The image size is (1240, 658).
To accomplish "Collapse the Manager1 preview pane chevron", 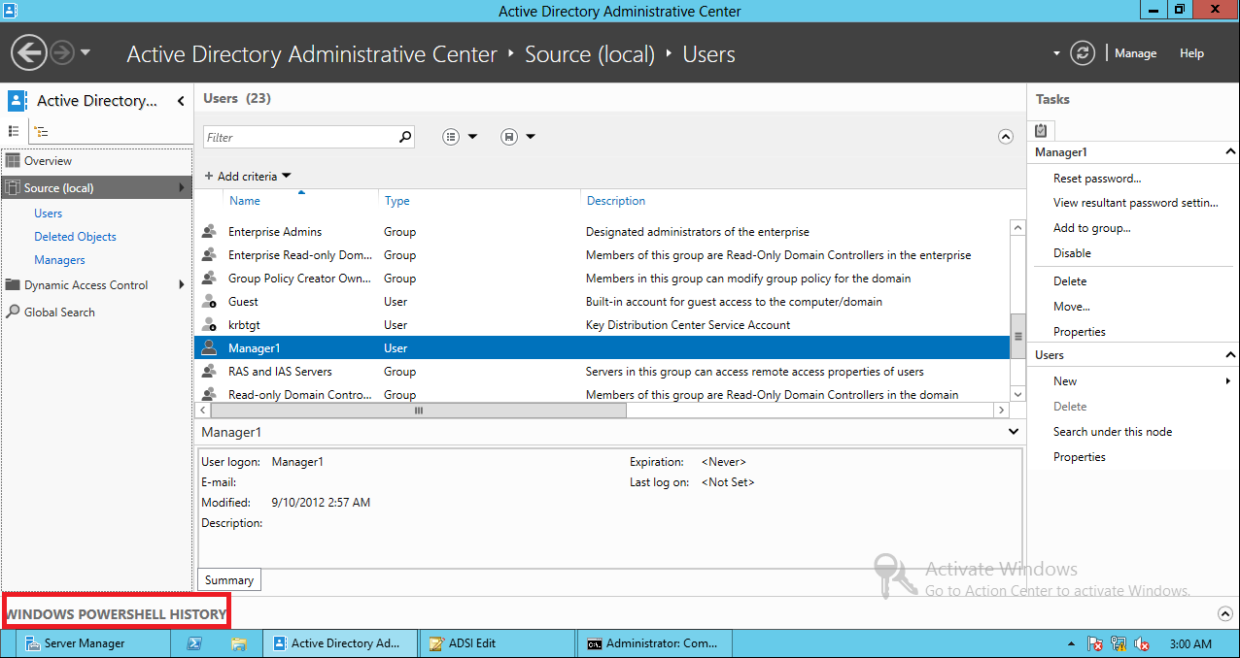I will [1014, 432].
